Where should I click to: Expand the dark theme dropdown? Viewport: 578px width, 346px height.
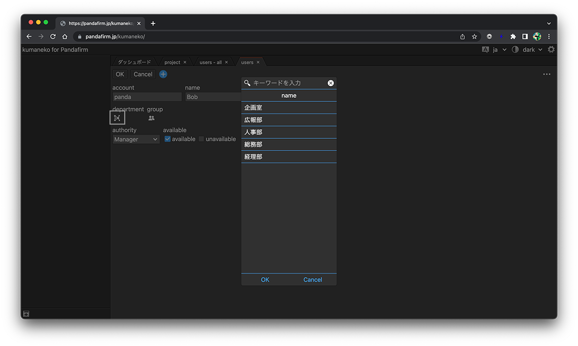[532, 50]
